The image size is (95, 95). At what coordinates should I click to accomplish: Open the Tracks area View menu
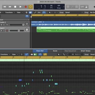coord(20,12)
